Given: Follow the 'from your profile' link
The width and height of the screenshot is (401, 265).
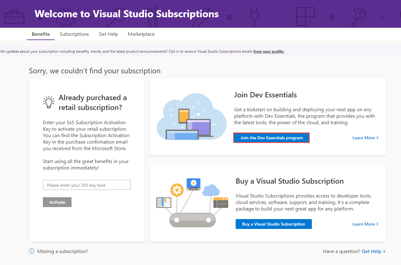Looking at the screenshot, I should point(269,51).
